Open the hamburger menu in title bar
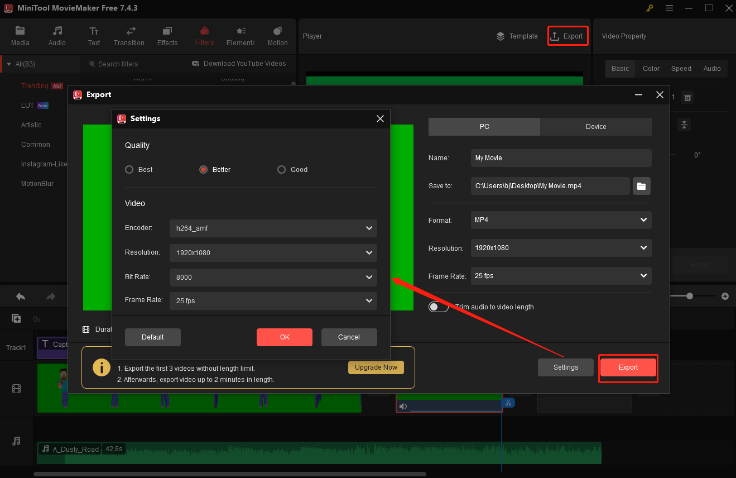The height and width of the screenshot is (478, 736). (670, 8)
